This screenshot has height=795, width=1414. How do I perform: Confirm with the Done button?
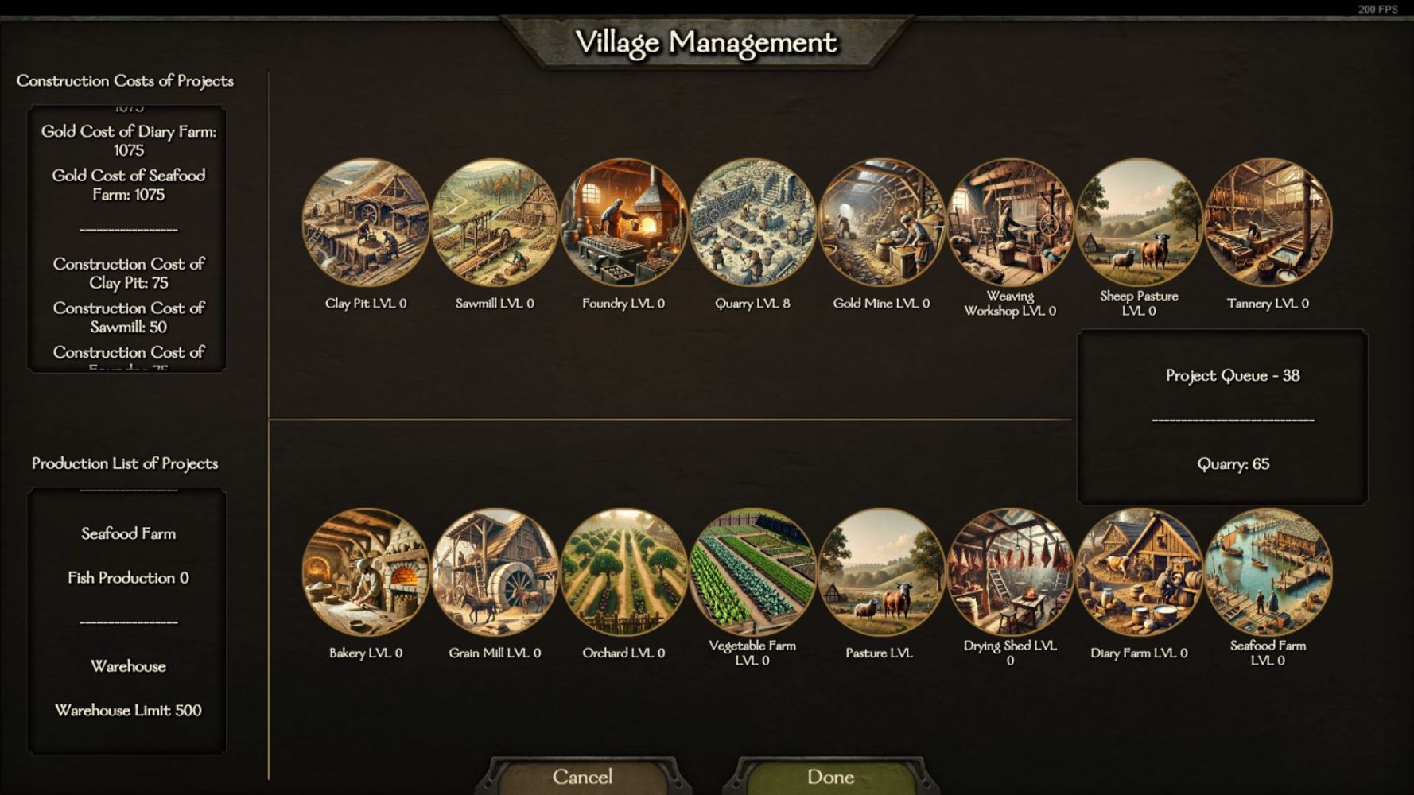tap(830, 776)
